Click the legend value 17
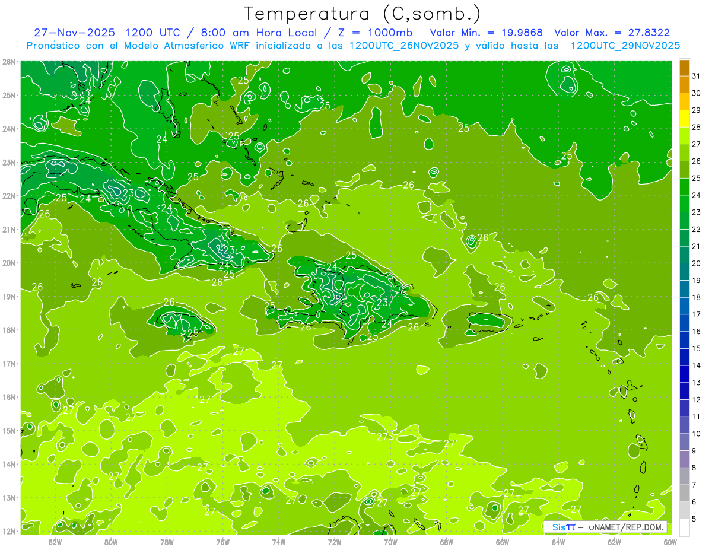The image size is (712, 550). point(696,314)
